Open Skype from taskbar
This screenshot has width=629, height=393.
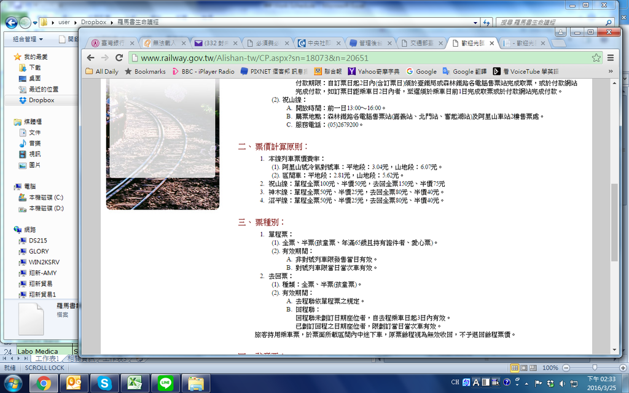[x=104, y=384]
